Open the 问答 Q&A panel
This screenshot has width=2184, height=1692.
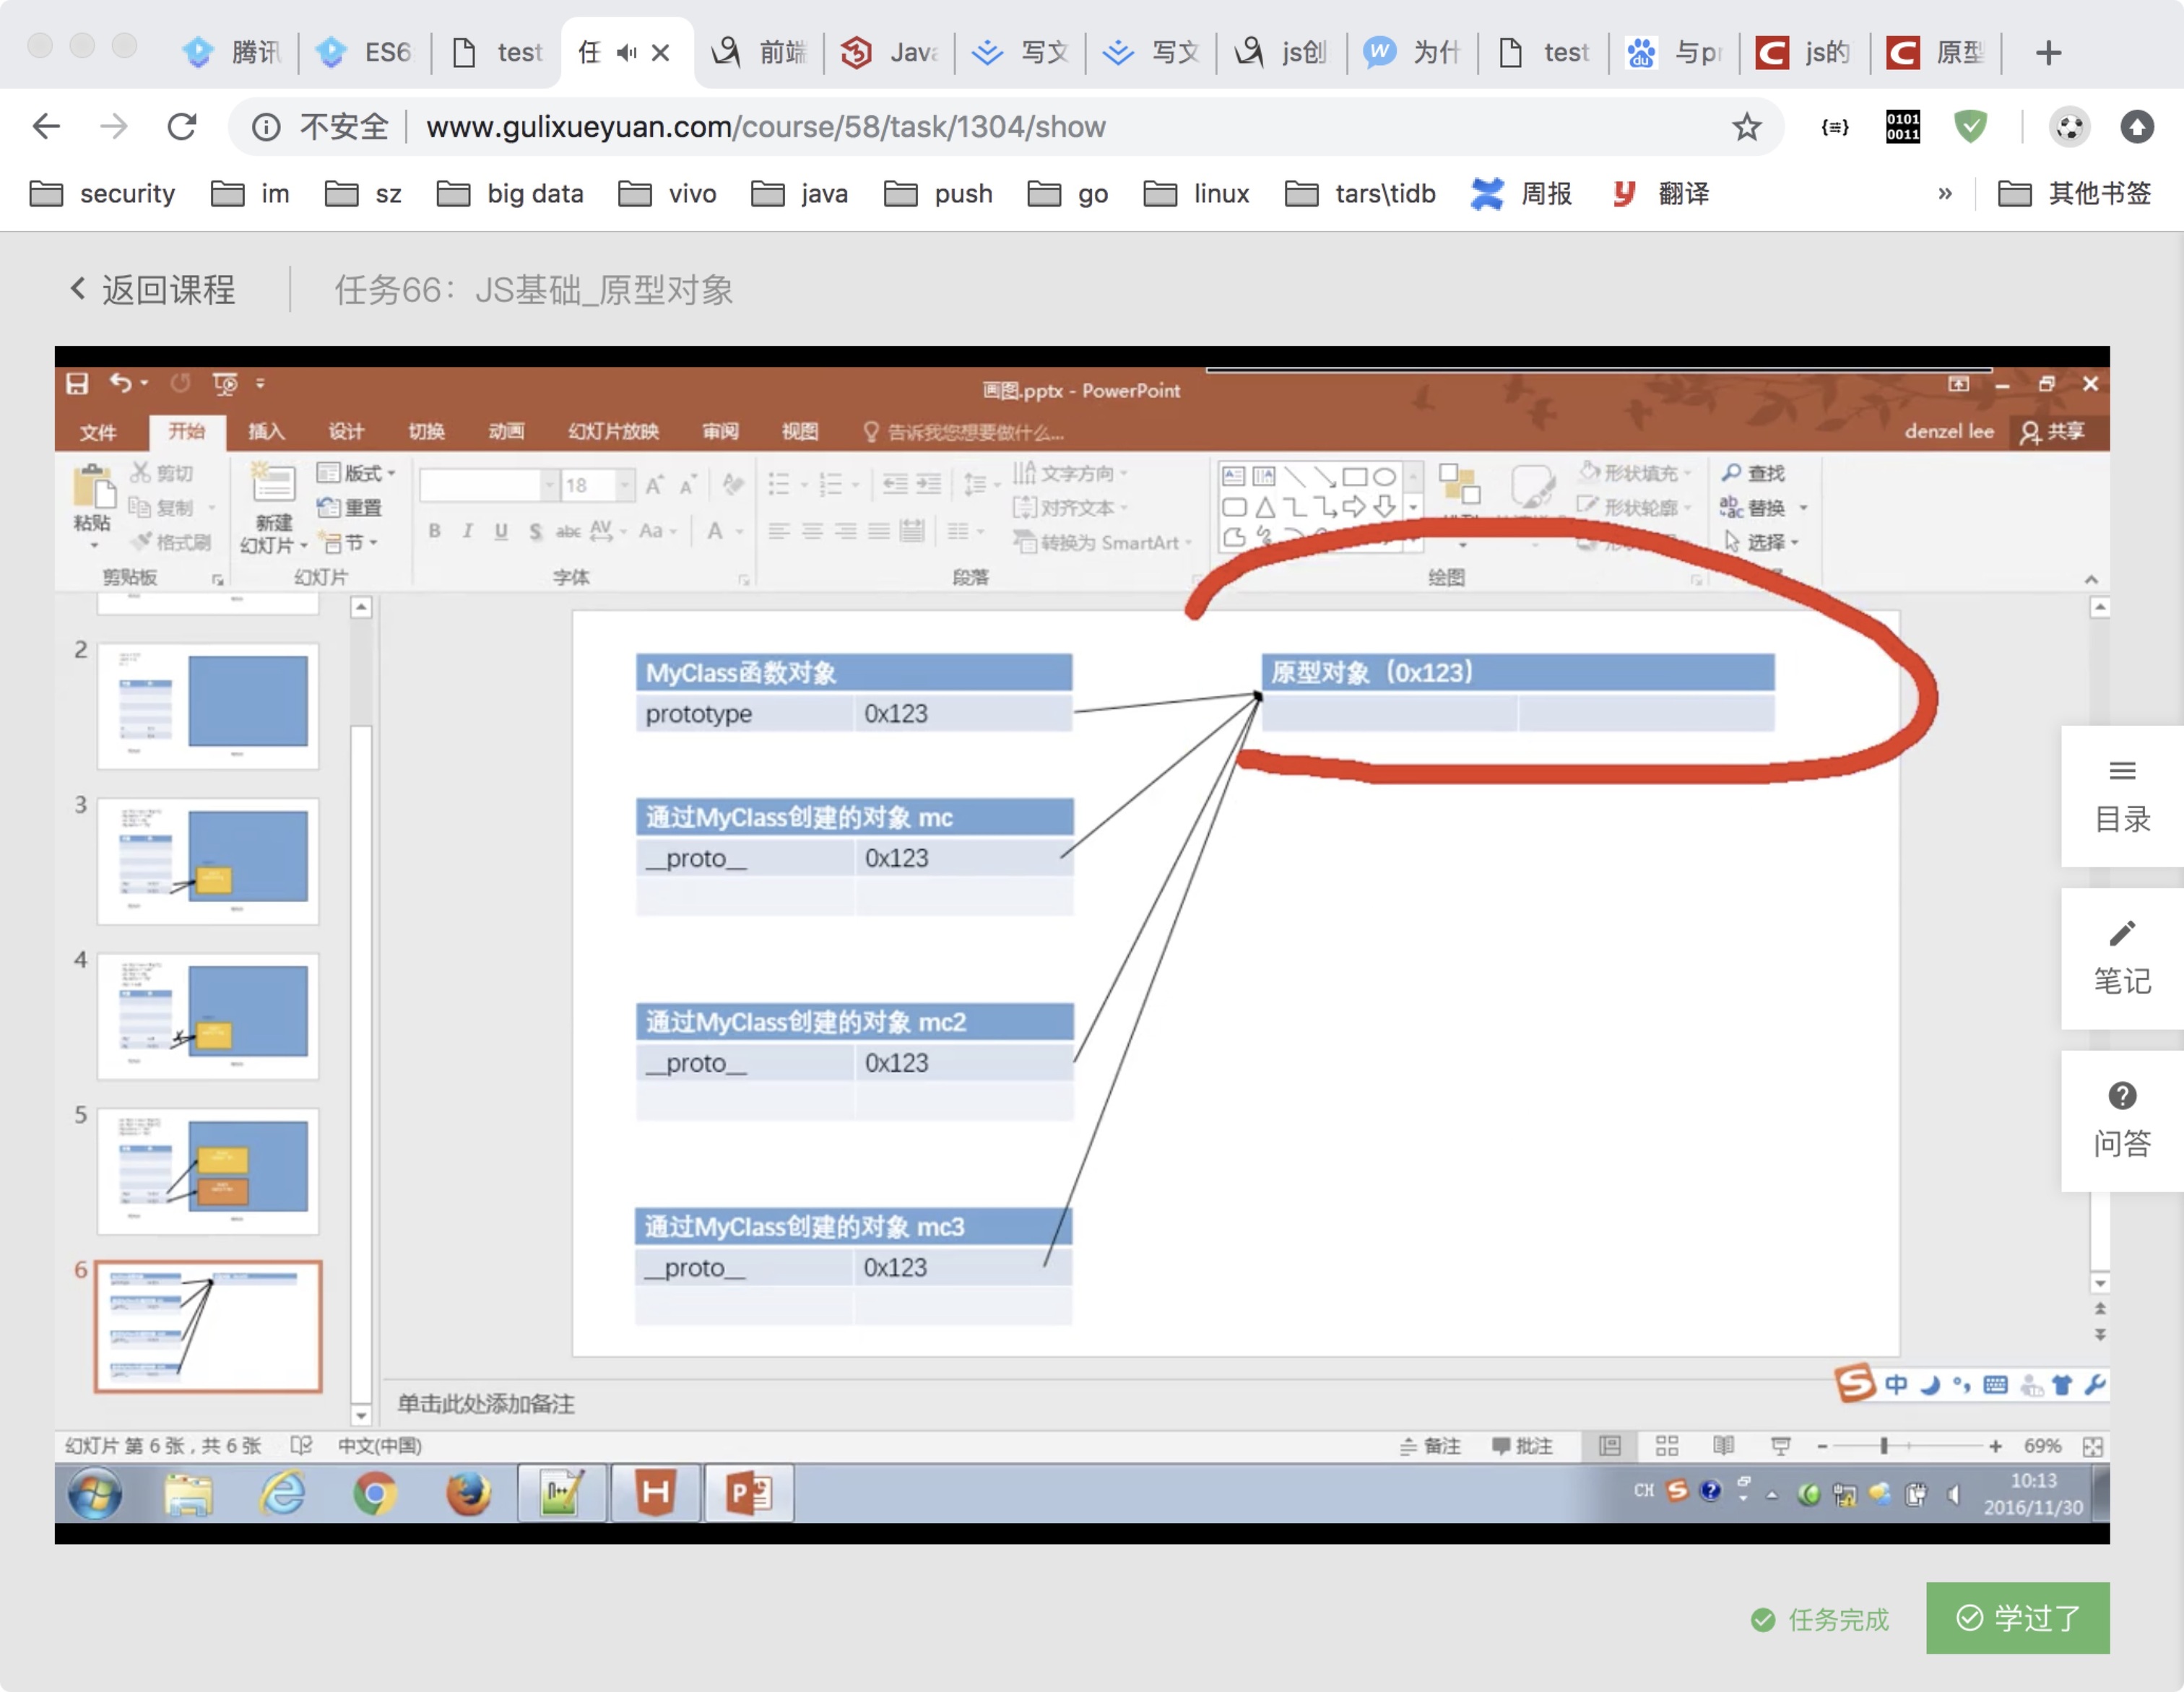[2121, 1120]
